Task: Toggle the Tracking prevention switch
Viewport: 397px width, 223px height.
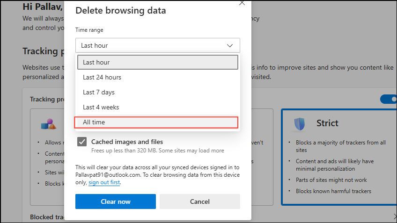Action: 388,99
